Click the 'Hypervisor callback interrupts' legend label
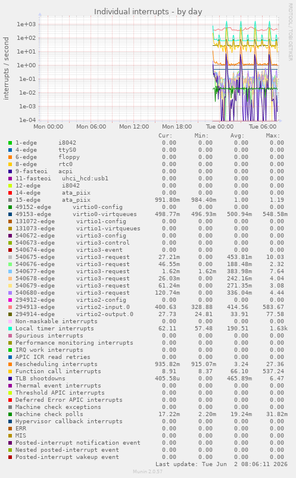This screenshot has width=296, height=478. (x=69, y=421)
